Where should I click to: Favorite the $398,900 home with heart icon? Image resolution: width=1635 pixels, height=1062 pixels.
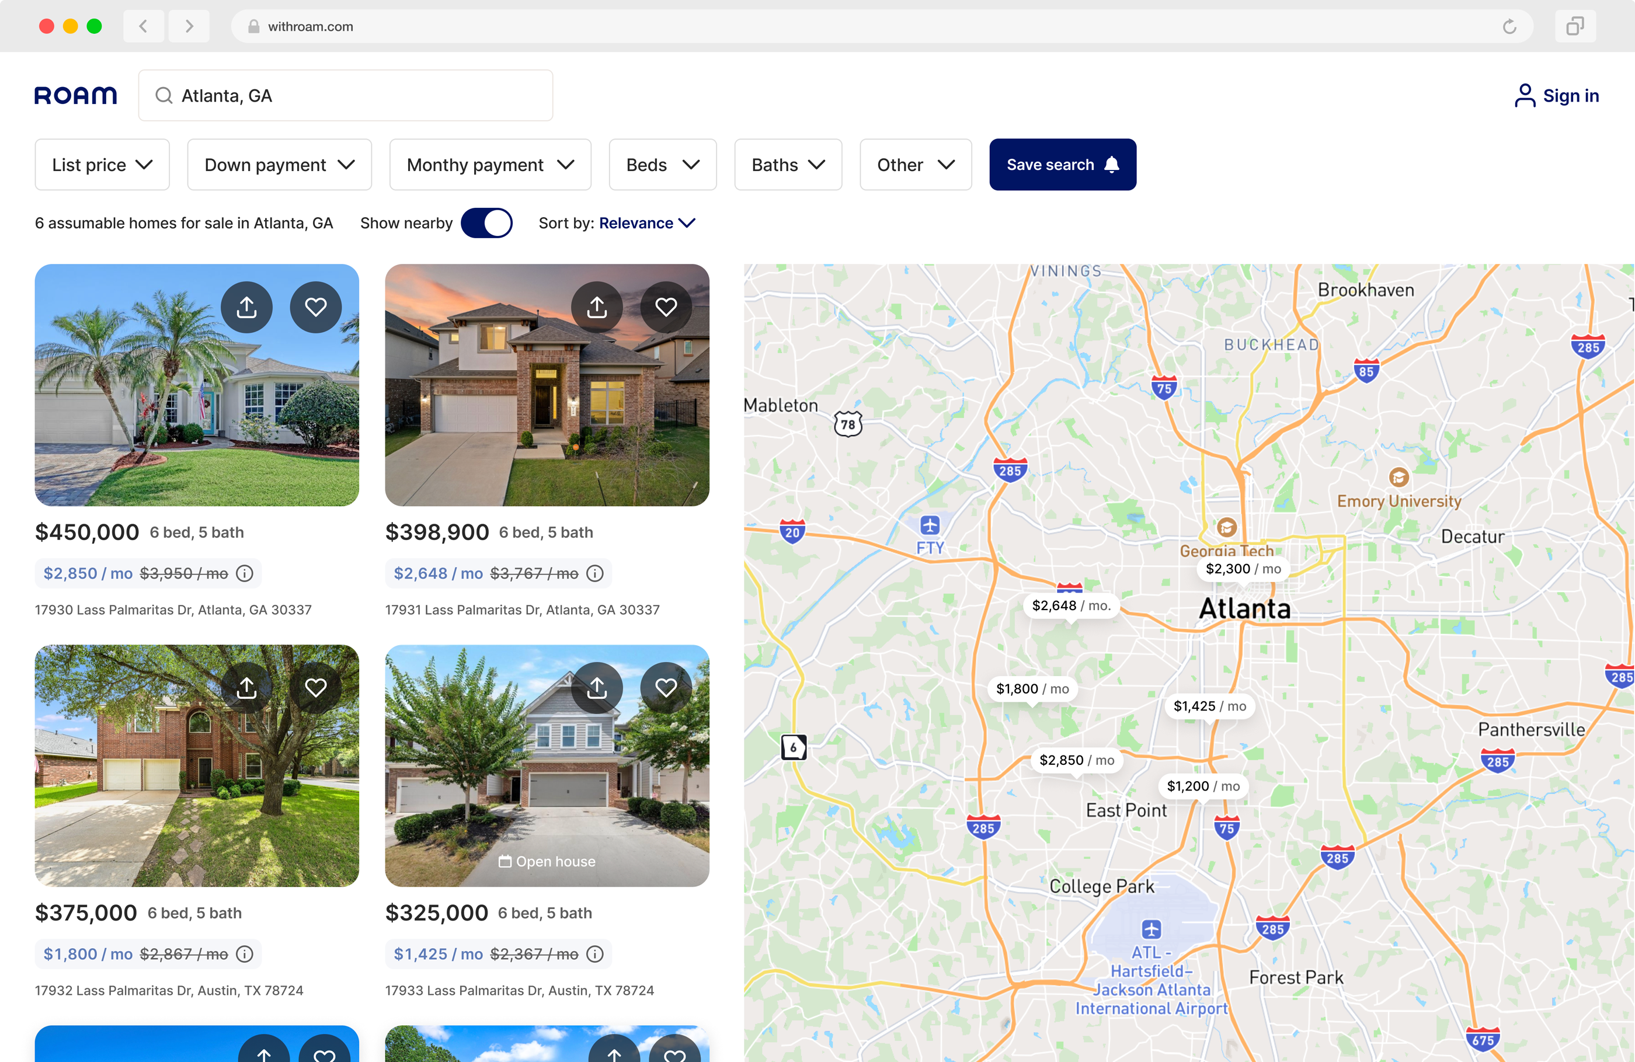click(x=666, y=307)
